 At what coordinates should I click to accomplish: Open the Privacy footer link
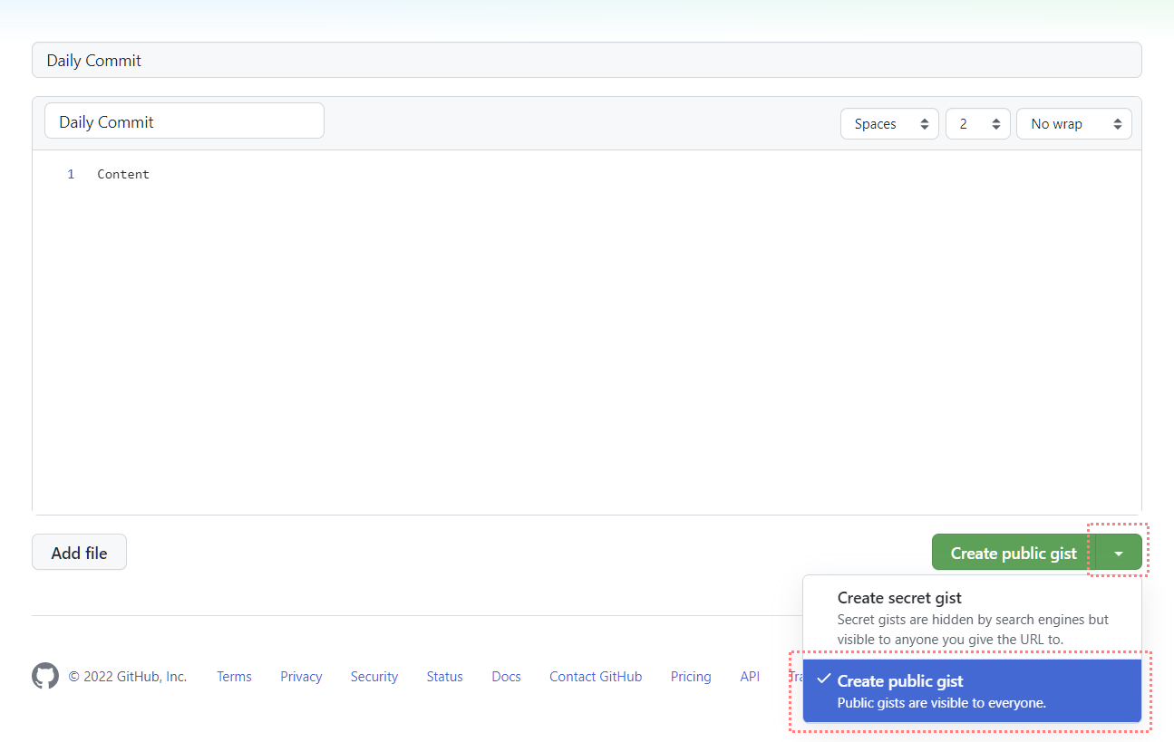[x=301, y=677]
